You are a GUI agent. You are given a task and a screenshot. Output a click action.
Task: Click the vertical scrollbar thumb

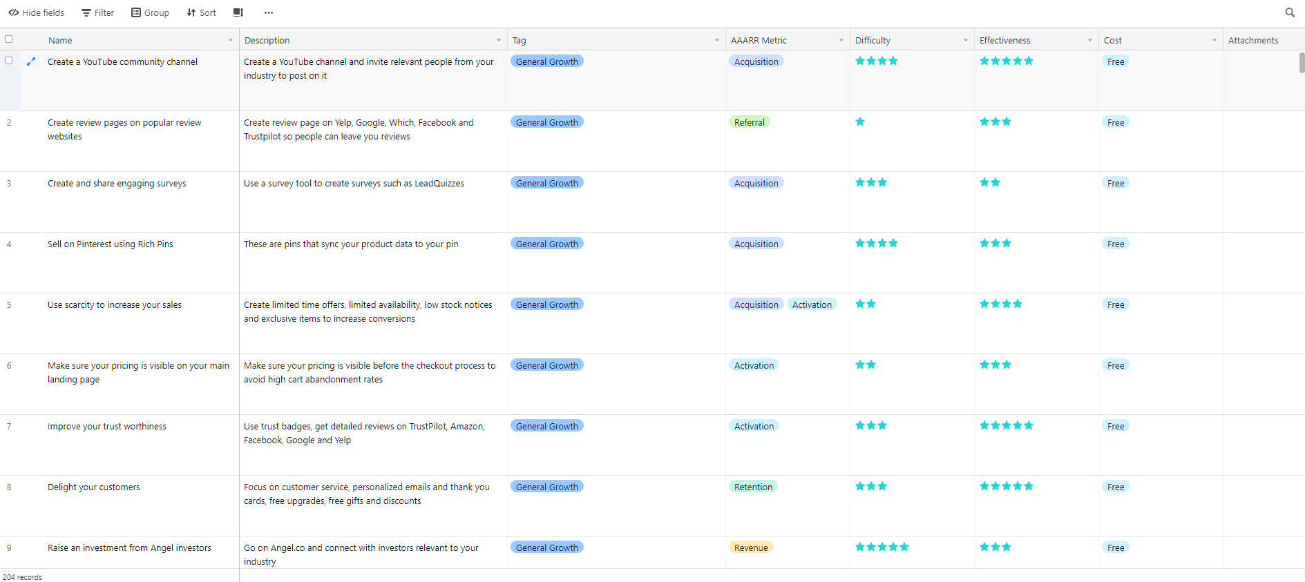pyautogui.click(x=1302, y=63)
